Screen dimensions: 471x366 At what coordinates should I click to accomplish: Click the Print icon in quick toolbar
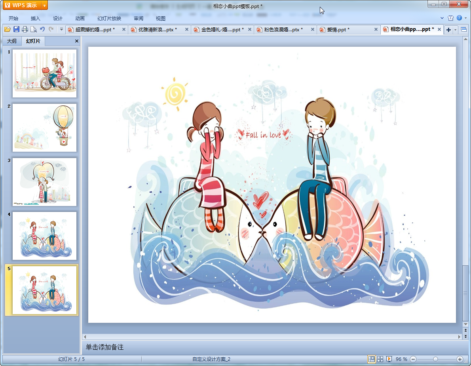coord(25,29)
